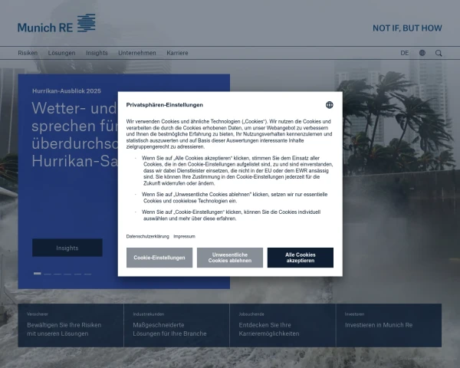Click Cookie-Einstellungen button
The image size is (460, 368).
[159, 258]
